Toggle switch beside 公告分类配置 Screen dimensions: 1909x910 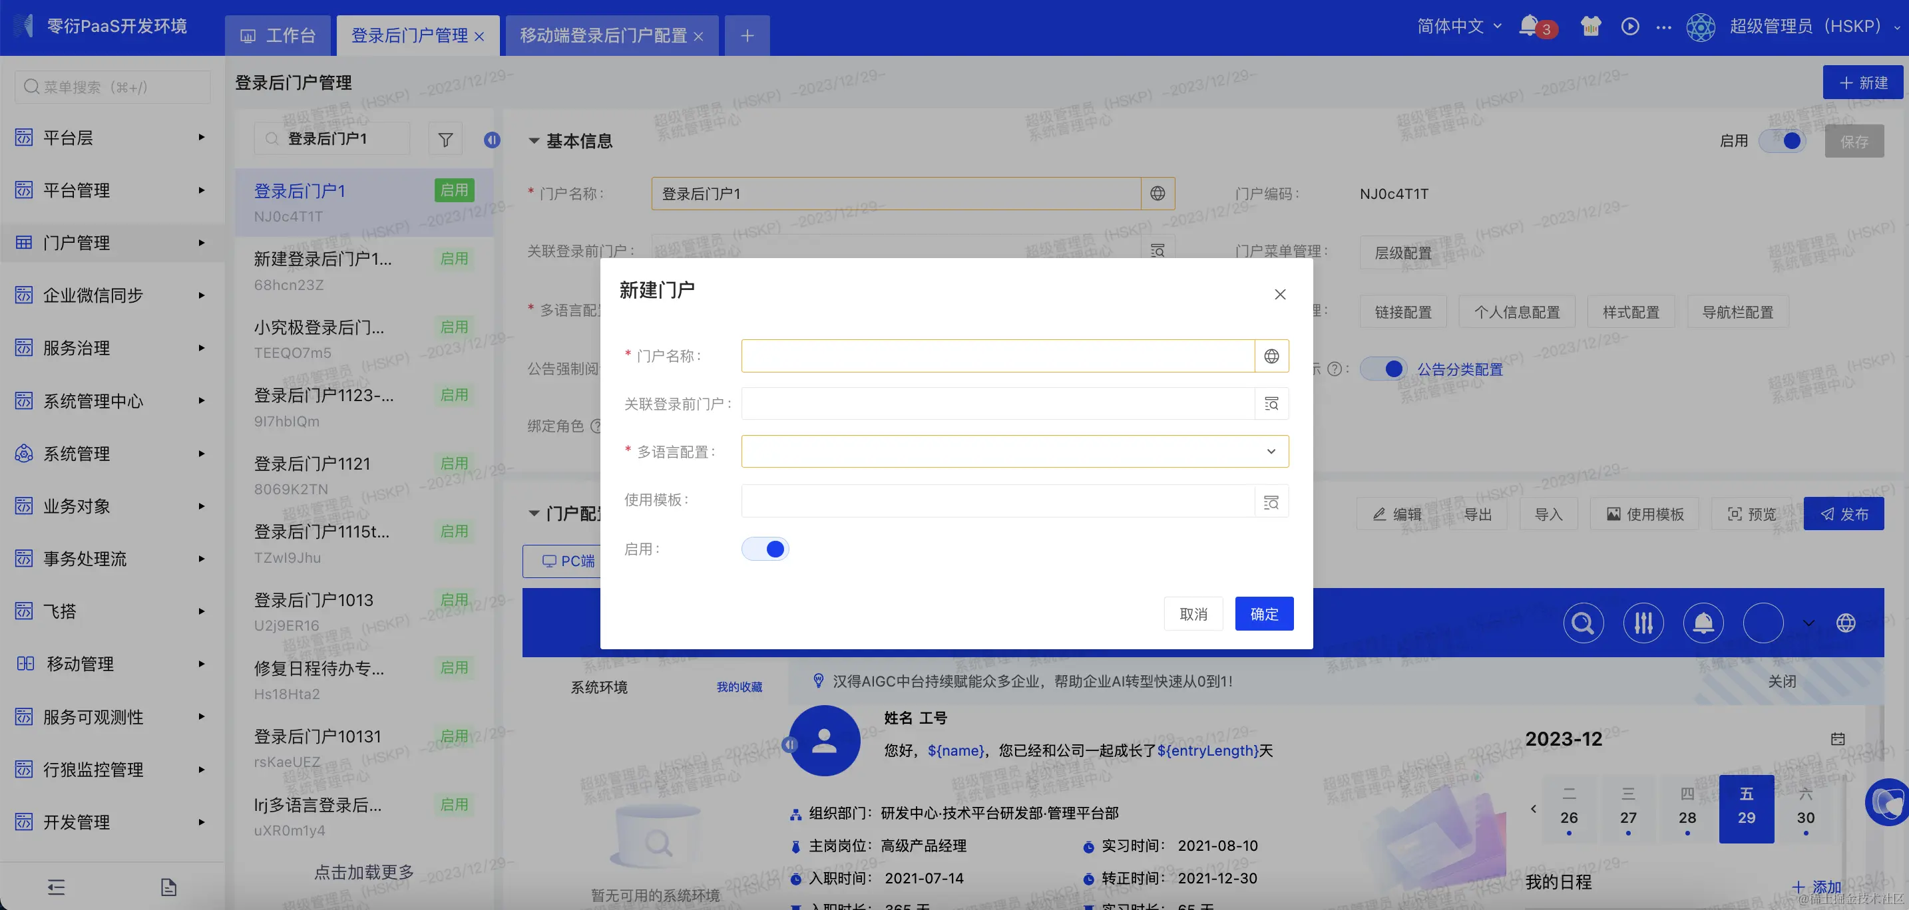tap(1383, 369)
